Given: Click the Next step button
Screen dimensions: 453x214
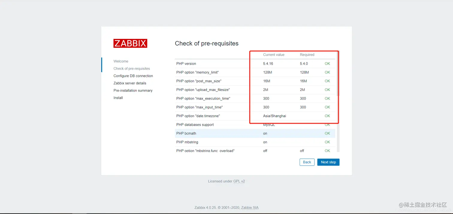Looking at the screenshot, I should [x=328, y=162].
